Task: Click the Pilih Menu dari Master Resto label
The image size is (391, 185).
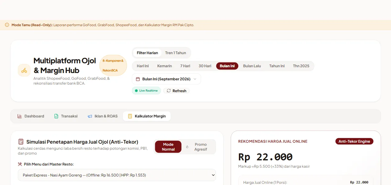Action: point(49,164)
